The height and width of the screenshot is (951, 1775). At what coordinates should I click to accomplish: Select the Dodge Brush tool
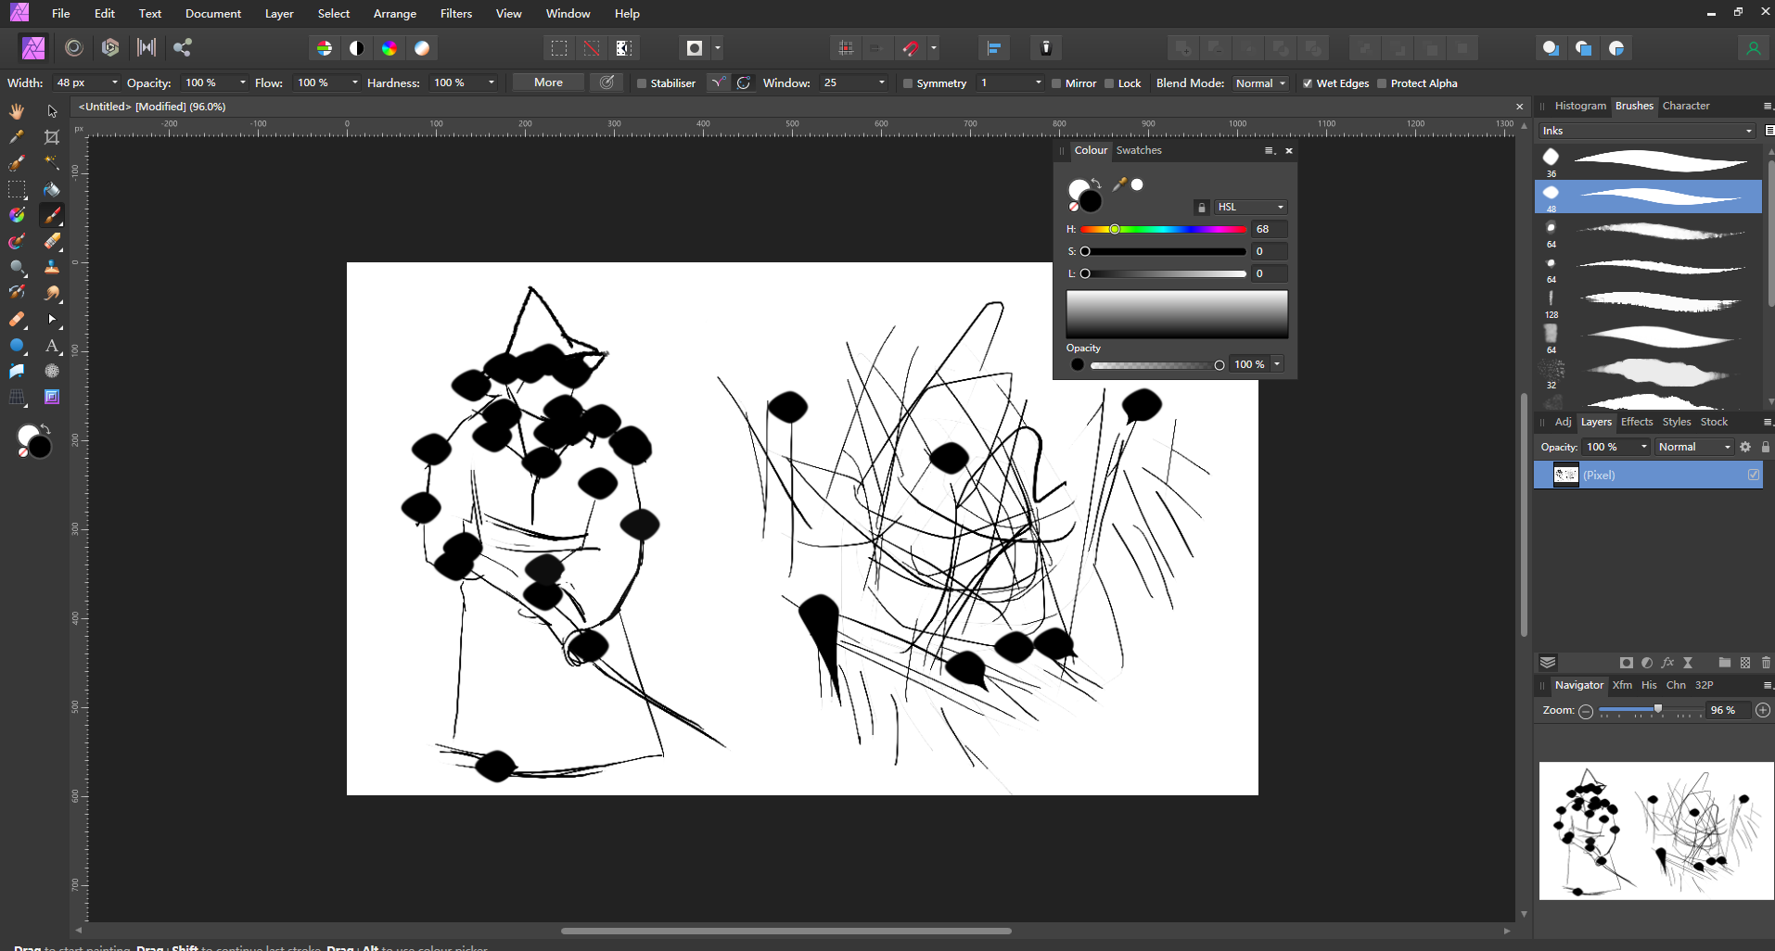coord(17,267)
